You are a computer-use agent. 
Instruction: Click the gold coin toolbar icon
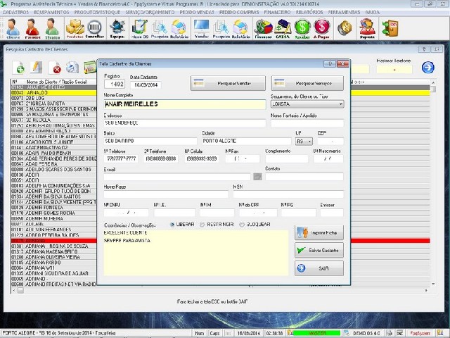click(x=345, y=28)
